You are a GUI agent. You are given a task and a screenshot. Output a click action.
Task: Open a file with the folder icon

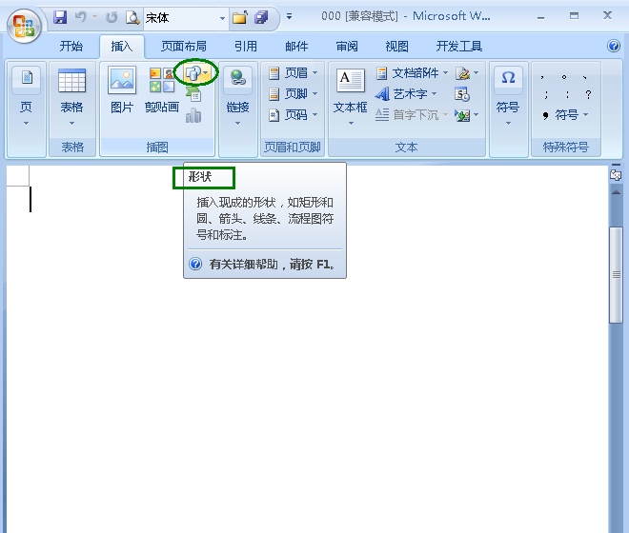pos(240,17)
